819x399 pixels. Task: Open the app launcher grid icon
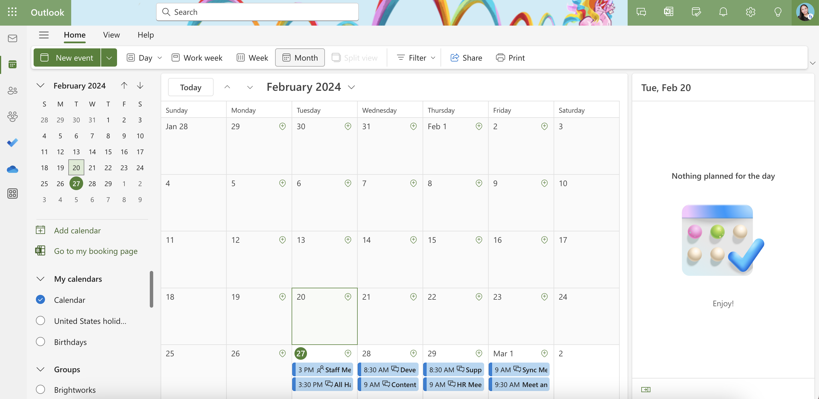(12, 12)
